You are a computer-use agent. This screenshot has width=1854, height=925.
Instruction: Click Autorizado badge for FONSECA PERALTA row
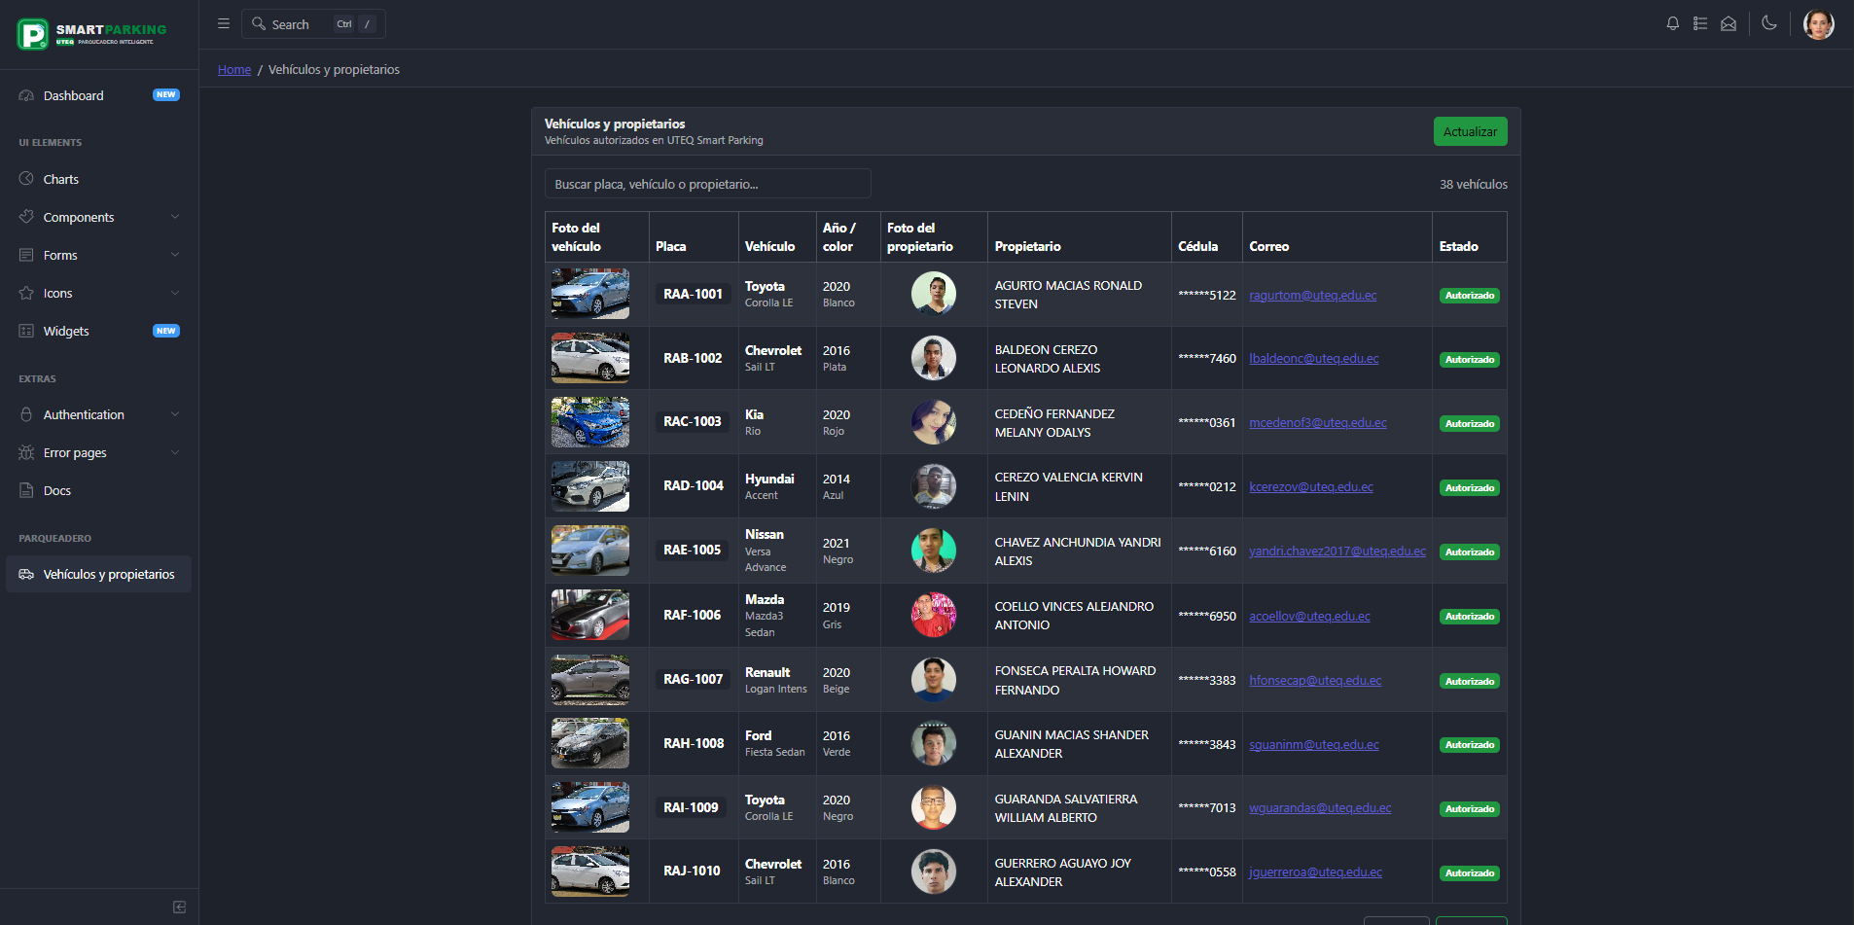(1470, 681)
